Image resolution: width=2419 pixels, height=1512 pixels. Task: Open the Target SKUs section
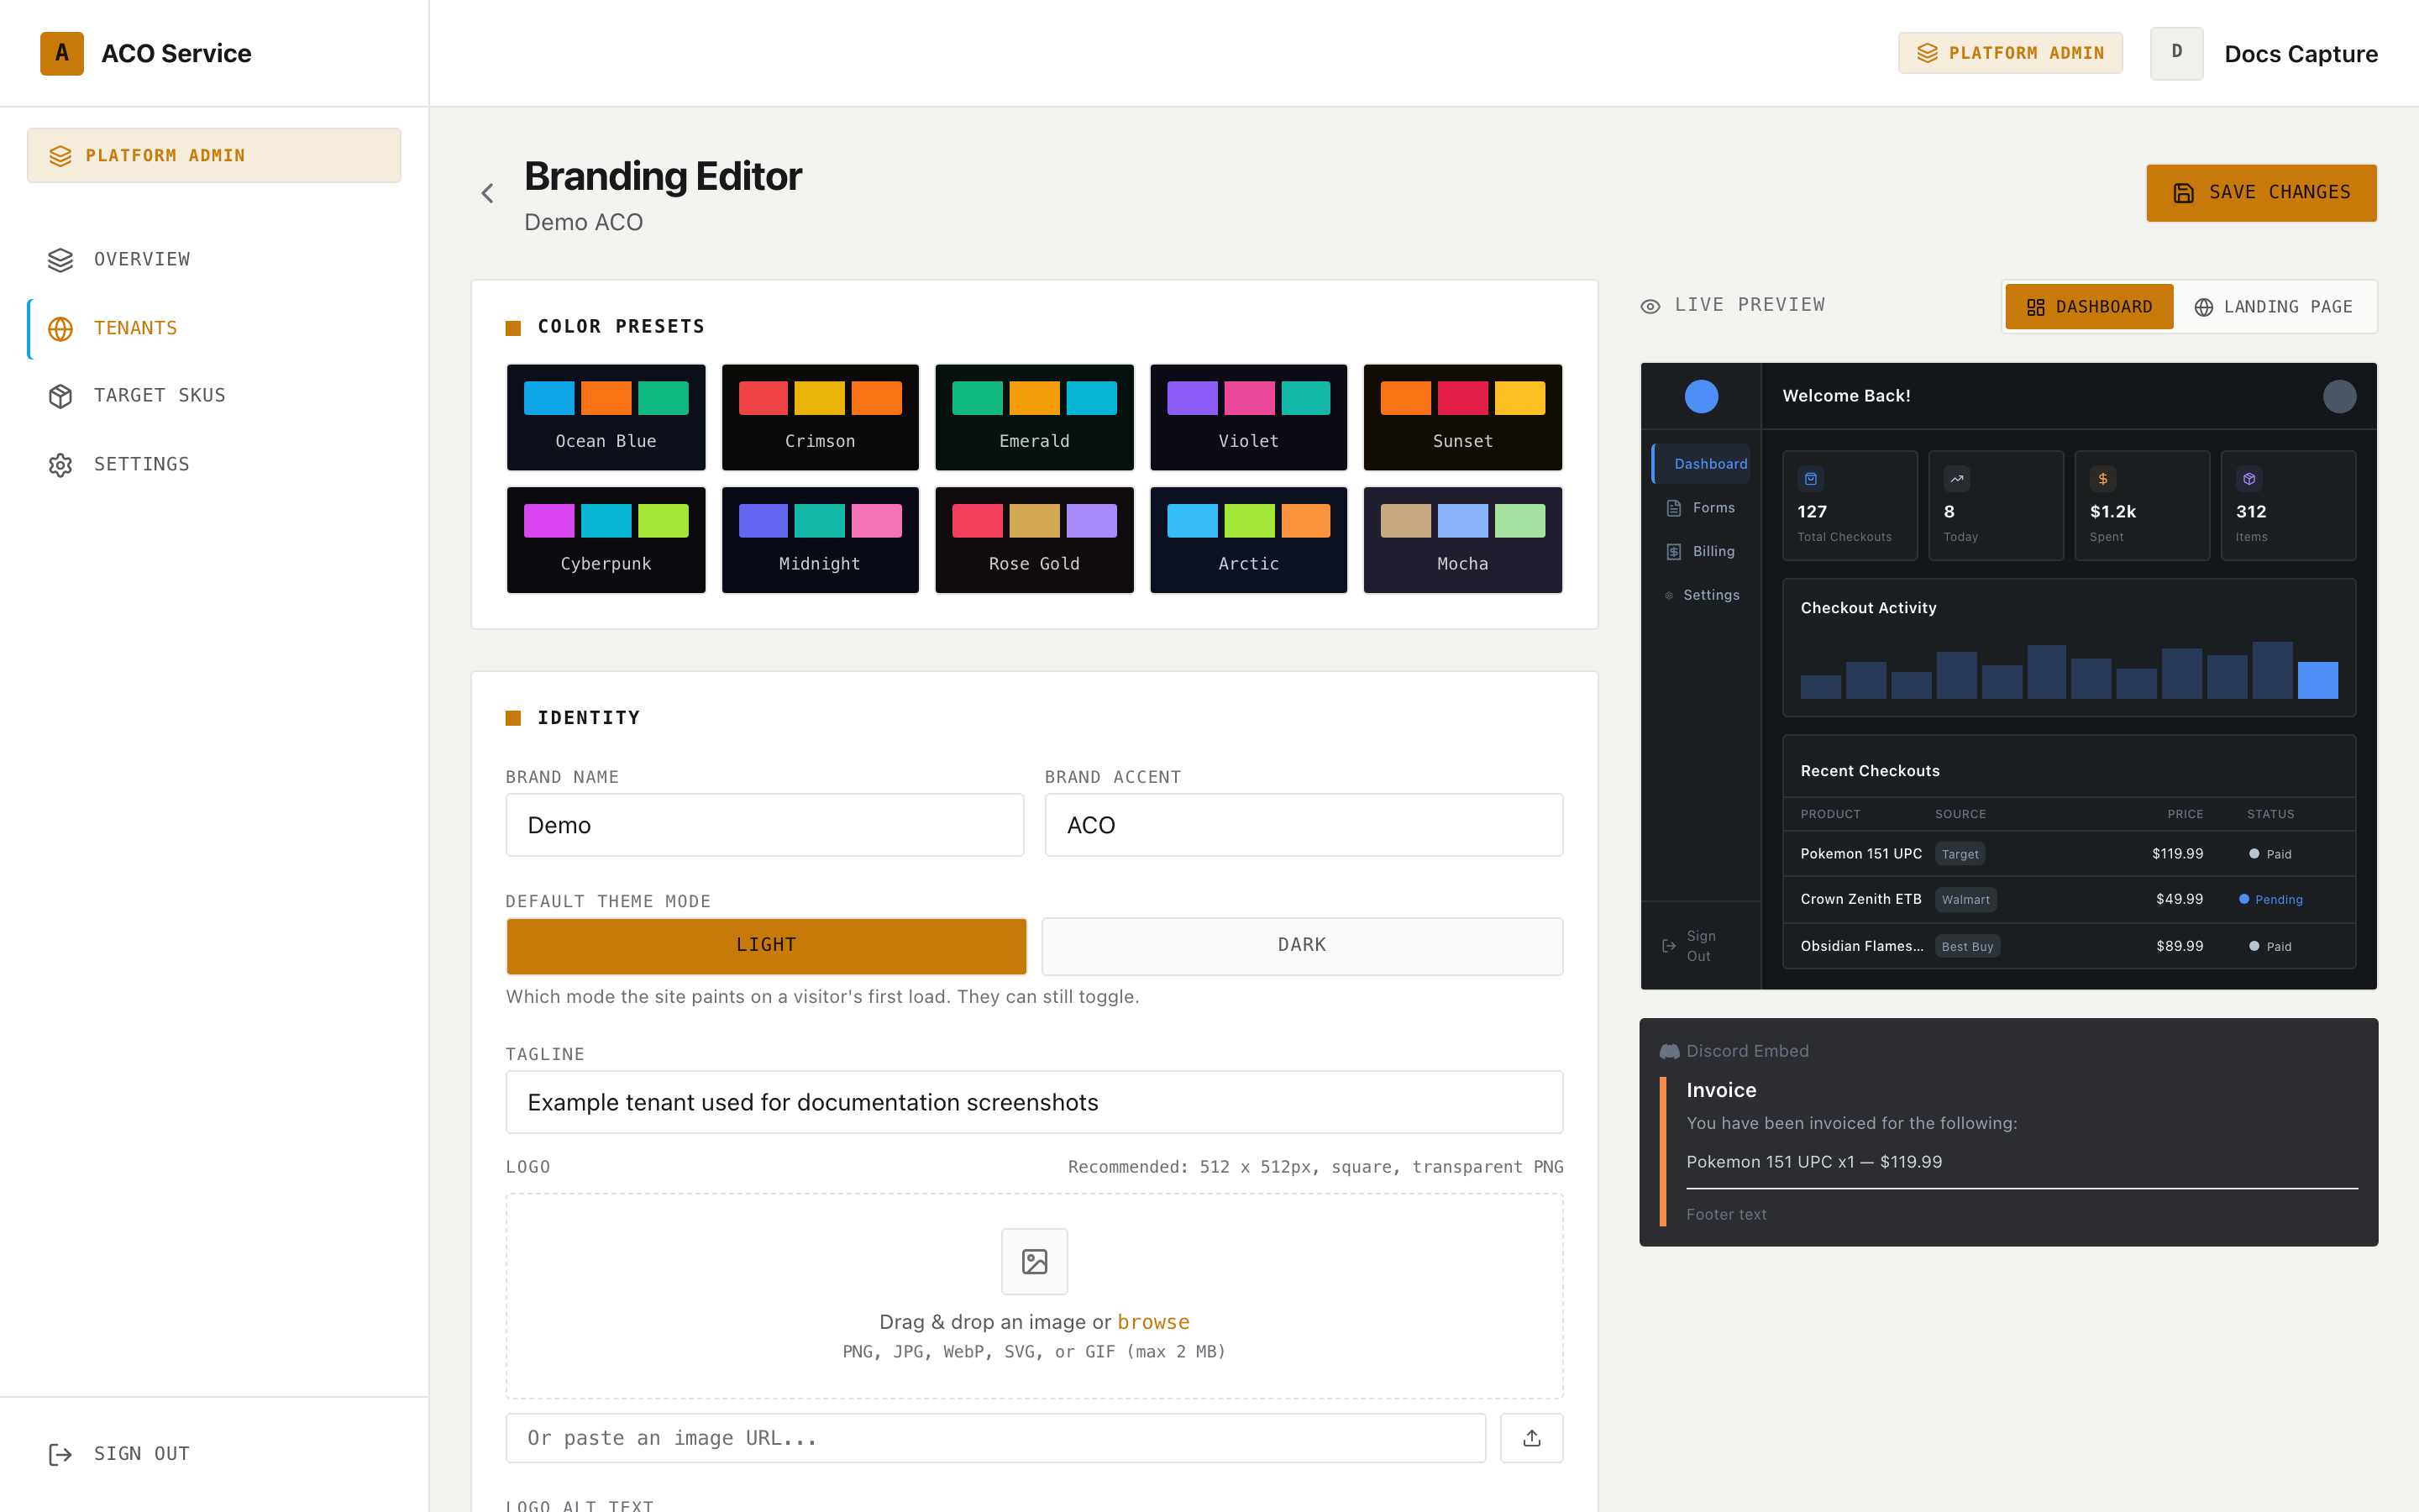pyautogui.click(x=214, y=396)
